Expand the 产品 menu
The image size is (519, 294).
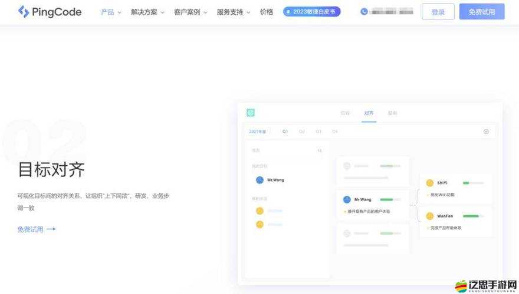pyautogui.click(x=111, y=12)
